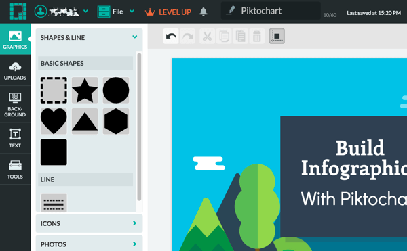Insert the dashed square frame shape

tap(54, 90)
